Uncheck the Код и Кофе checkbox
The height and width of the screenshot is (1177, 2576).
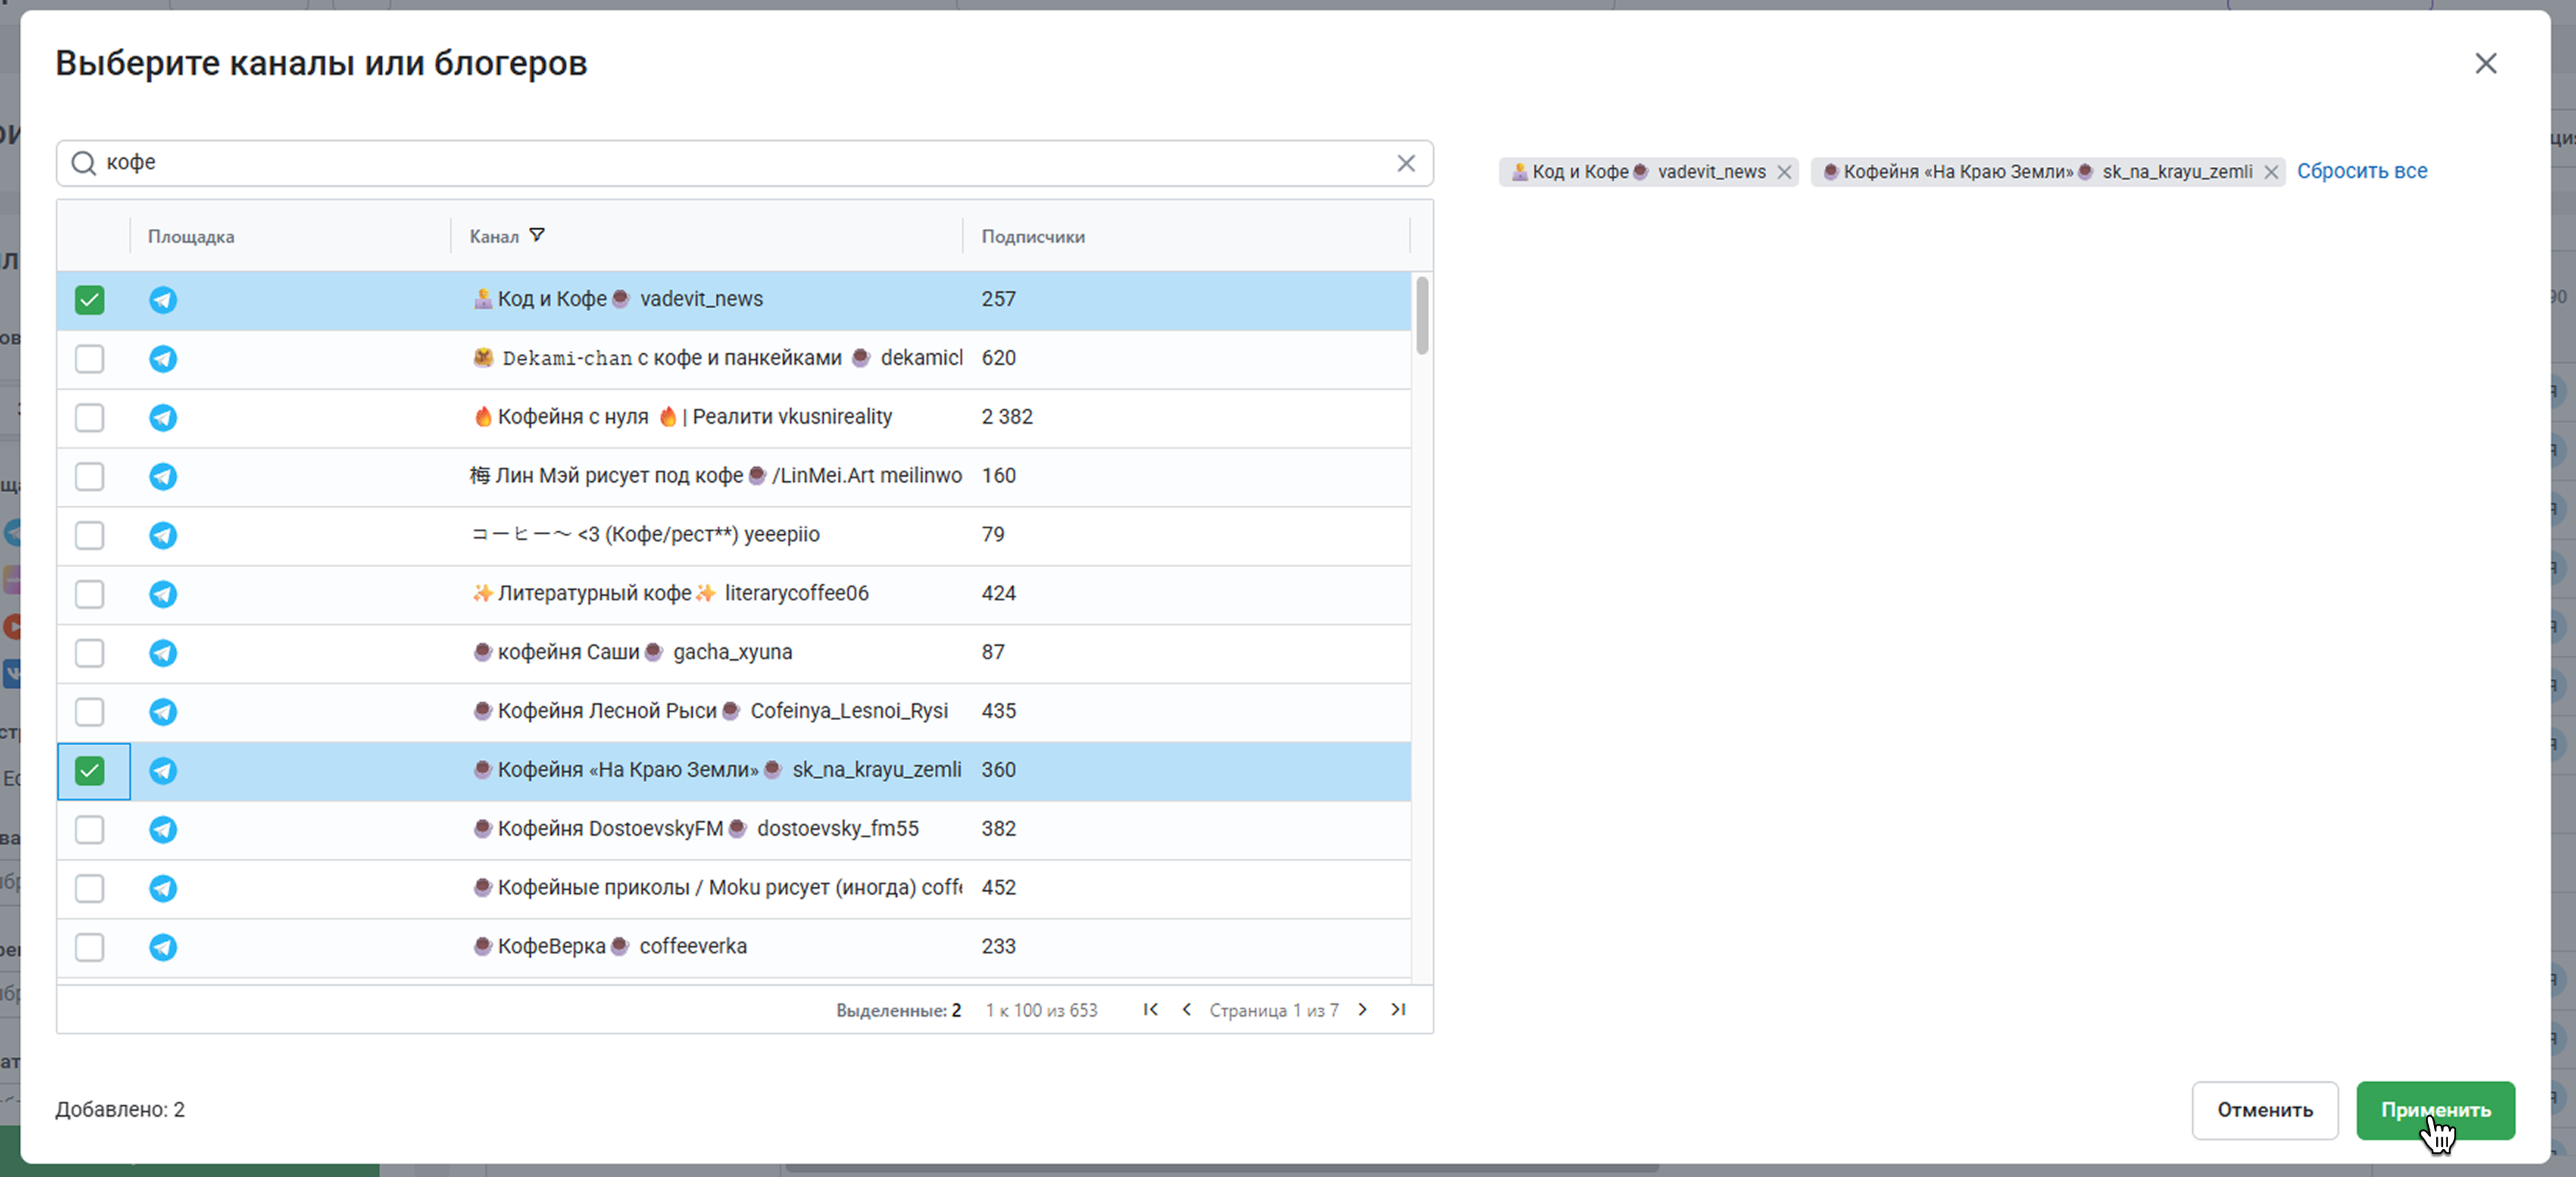(x=89, y=300)
